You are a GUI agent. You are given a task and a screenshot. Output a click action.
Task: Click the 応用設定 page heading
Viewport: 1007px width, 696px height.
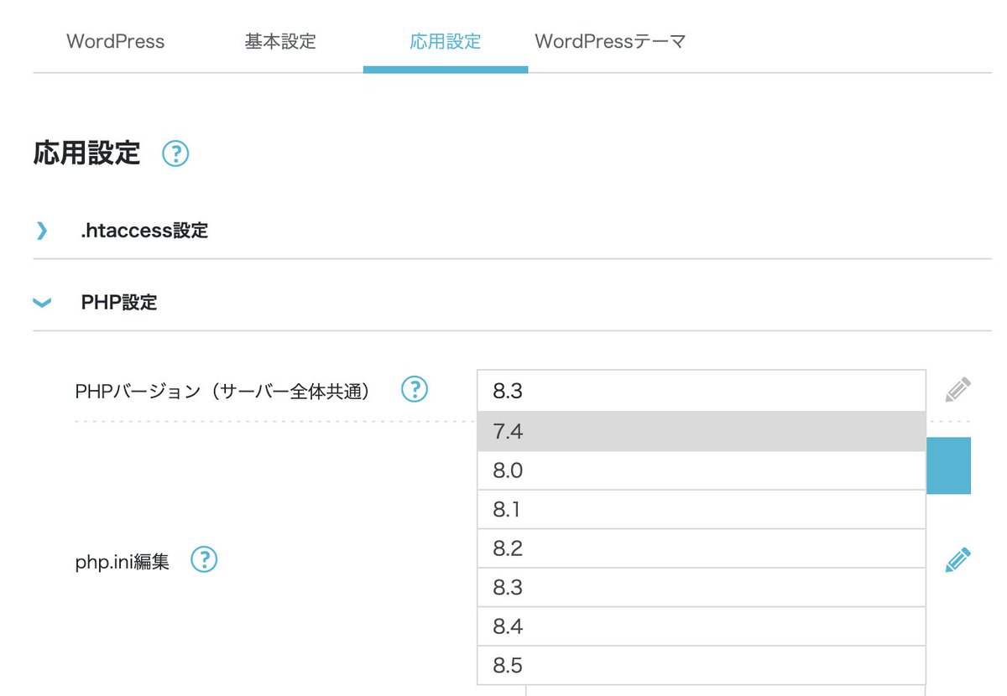tap(86, 153)
